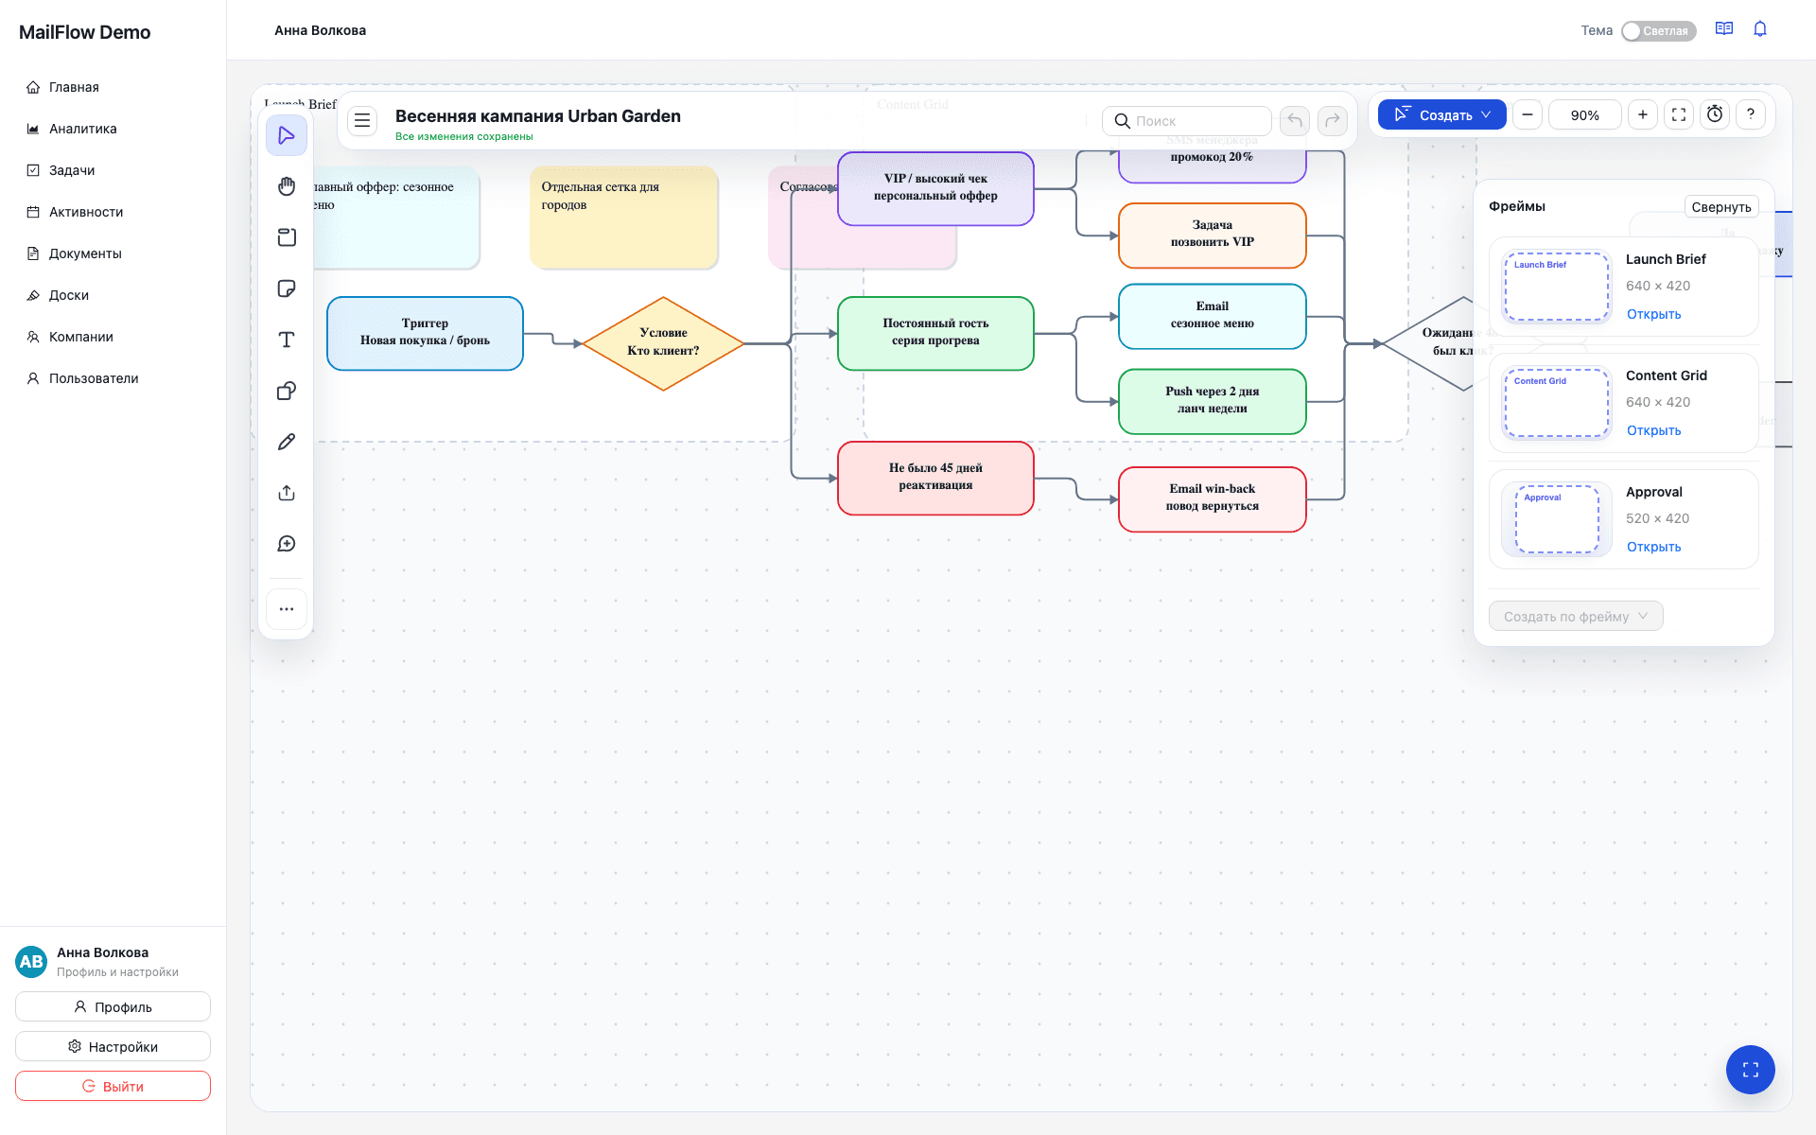
Task: Select the Триггер Новая покупка node
Action: tap(425, 333)
